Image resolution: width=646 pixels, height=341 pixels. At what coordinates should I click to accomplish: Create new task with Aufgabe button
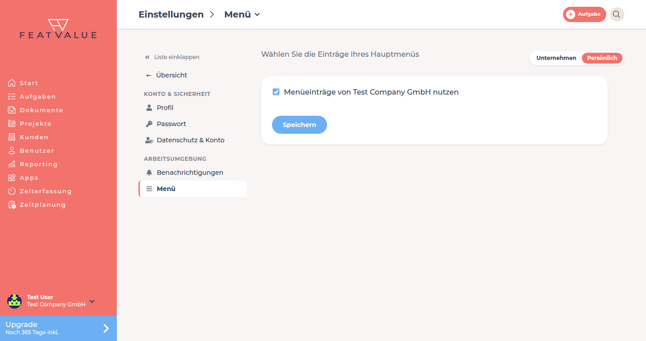click(584, 14)
